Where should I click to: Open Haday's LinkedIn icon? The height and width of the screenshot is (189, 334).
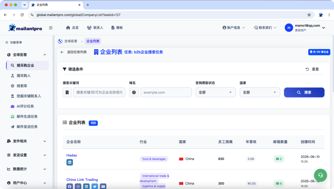tap(69, 162)
